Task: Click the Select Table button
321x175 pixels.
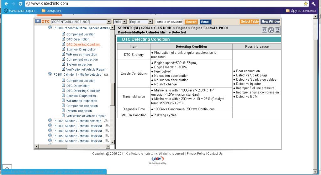Action: tap(250, 22)
